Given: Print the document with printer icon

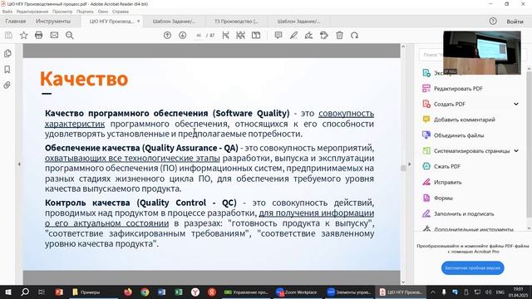Looking at the screenshot, I should 39,35.
